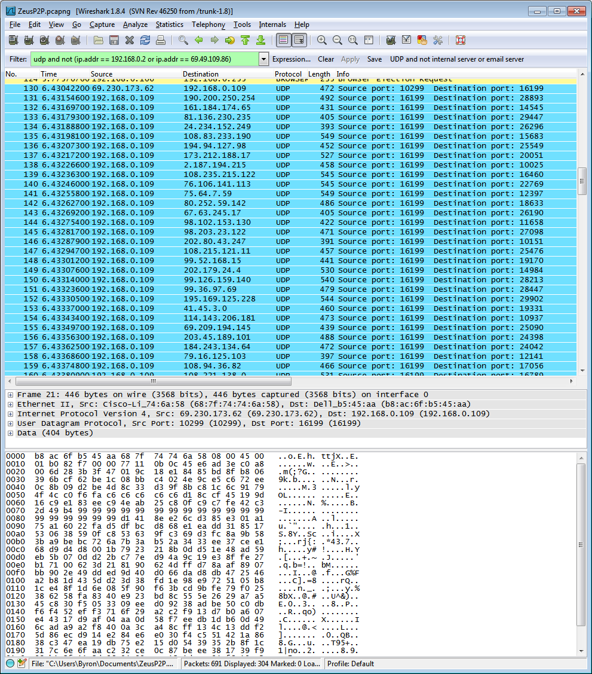This screenshot has width=592, height=674.
Task: Open a capture file
Action: [97, 40]
